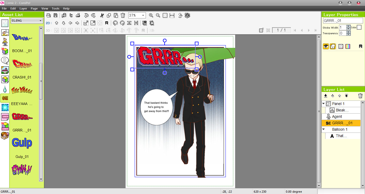This screenshot has width=365, height=194.
Task: Click the Zoom In magnifier icon
Action: [151, 15]
